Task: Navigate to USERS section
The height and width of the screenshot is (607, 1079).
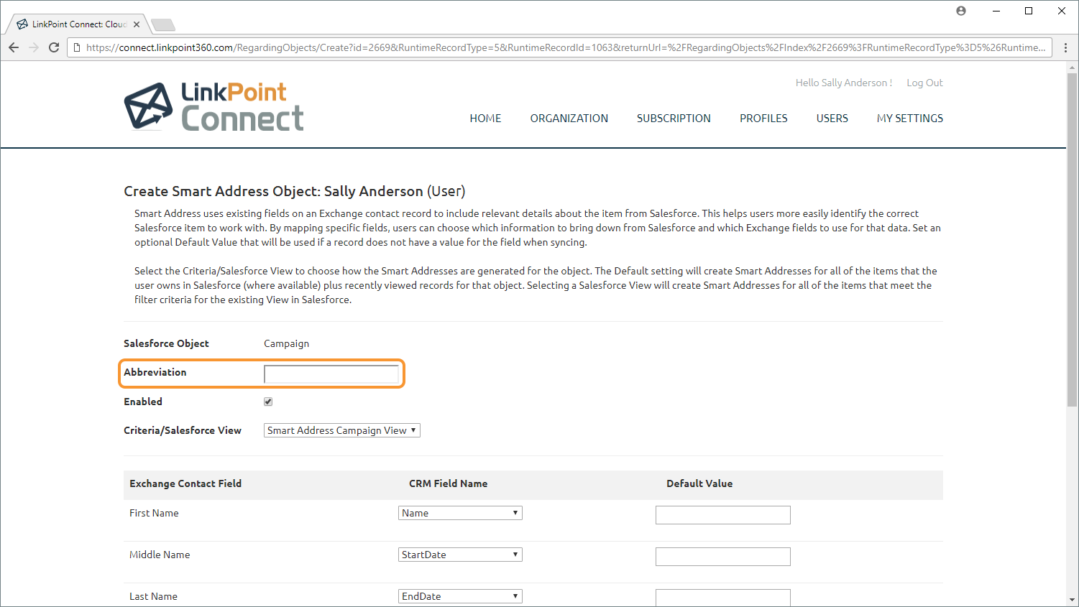Action: (x=832, y=119)
